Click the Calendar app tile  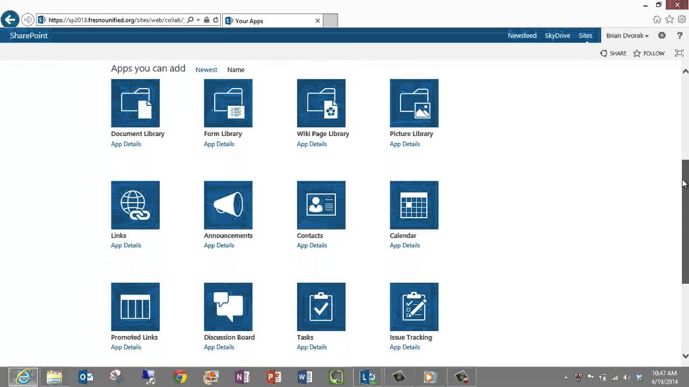pyautogui.click(x=414, y=205)
